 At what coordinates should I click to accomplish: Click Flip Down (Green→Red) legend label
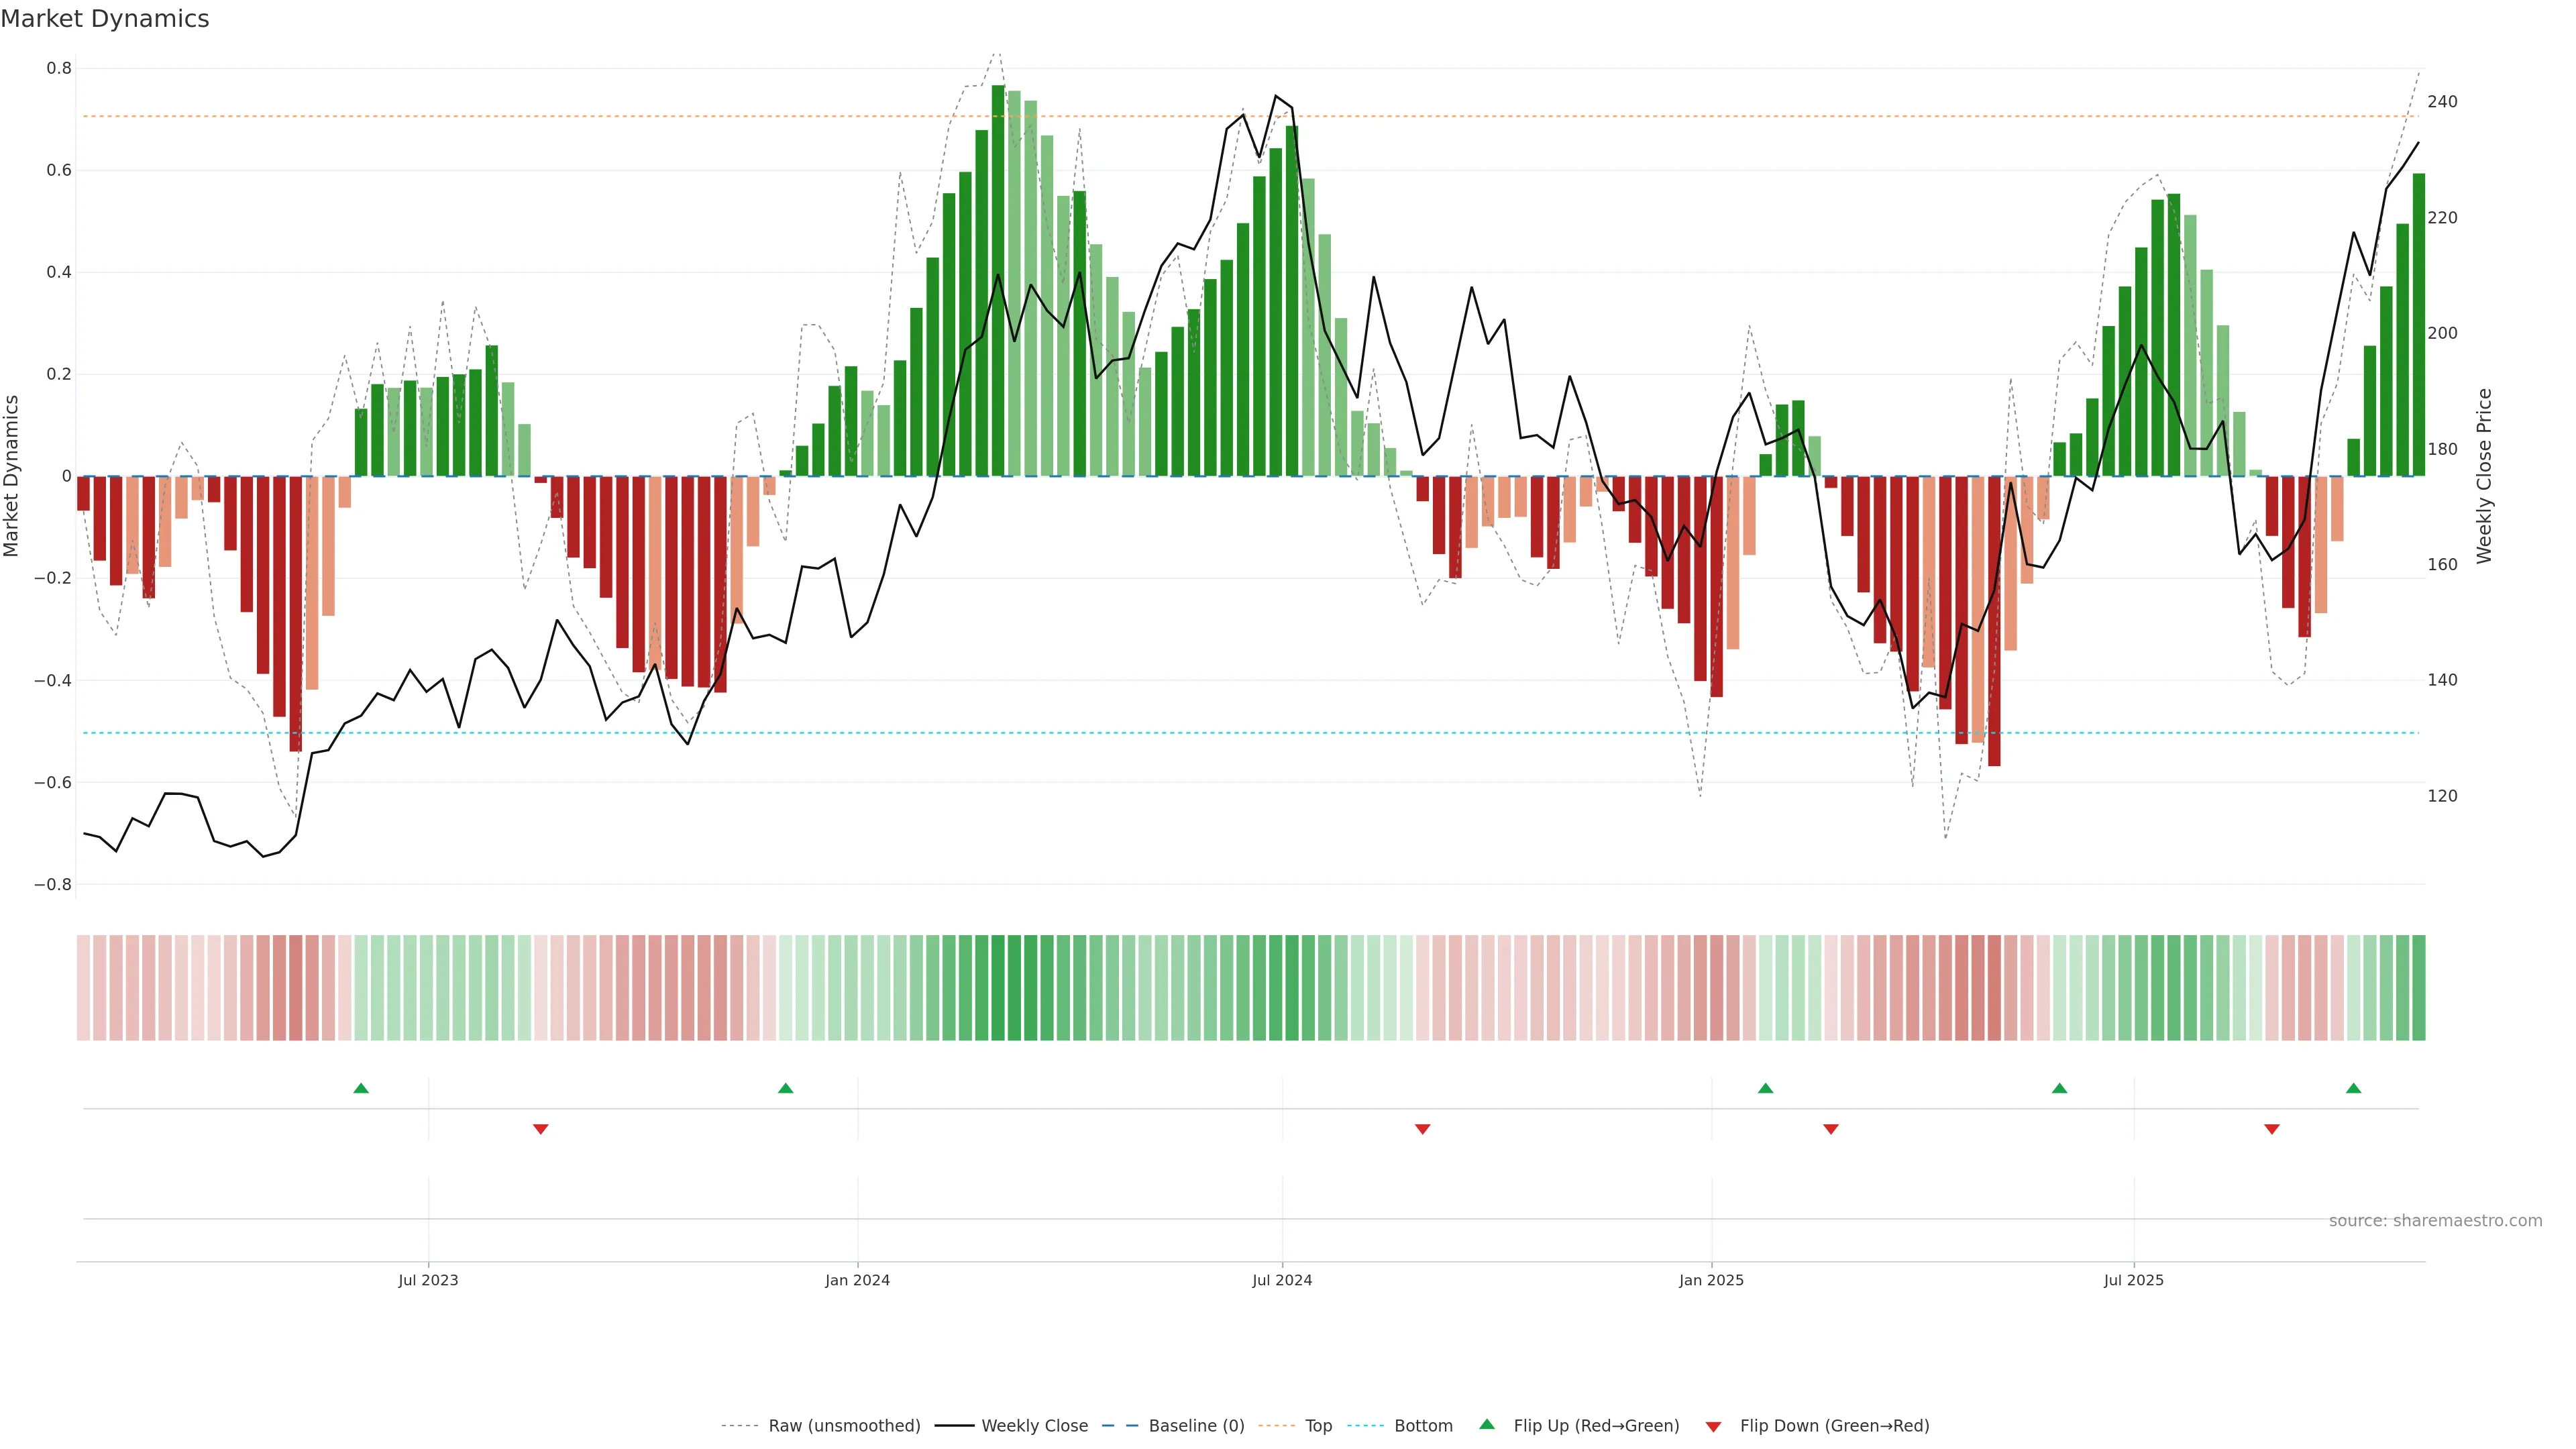1834,1426
